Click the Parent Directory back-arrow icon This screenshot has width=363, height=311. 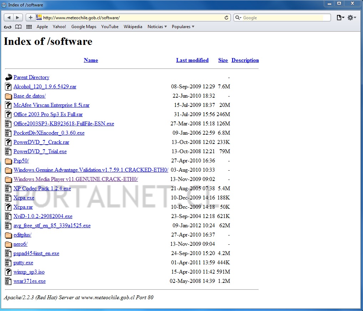coord(9,77)
